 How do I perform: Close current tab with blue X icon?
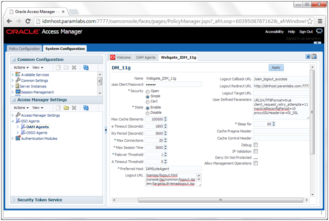click(308, 57)
